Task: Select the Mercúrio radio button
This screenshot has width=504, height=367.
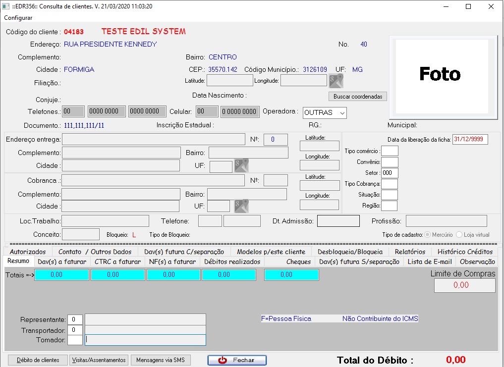Action: pyautogui.click(x=428, y=234)
